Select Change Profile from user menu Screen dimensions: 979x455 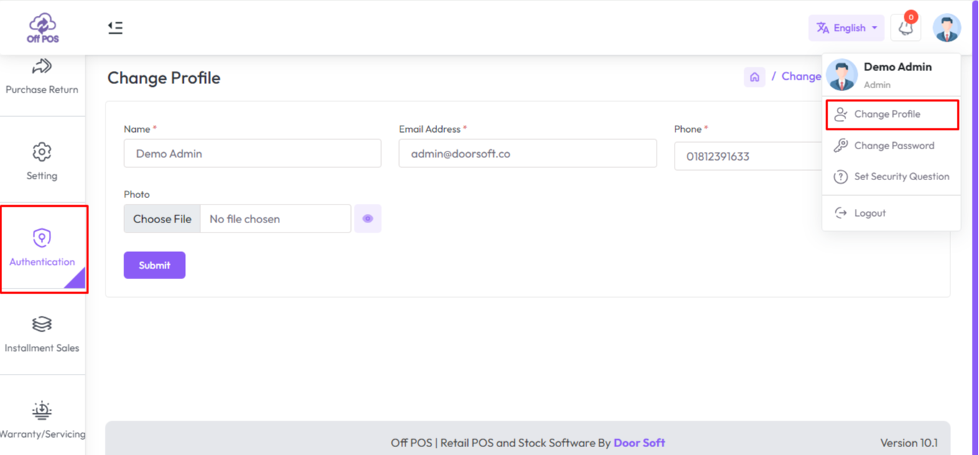887,114
